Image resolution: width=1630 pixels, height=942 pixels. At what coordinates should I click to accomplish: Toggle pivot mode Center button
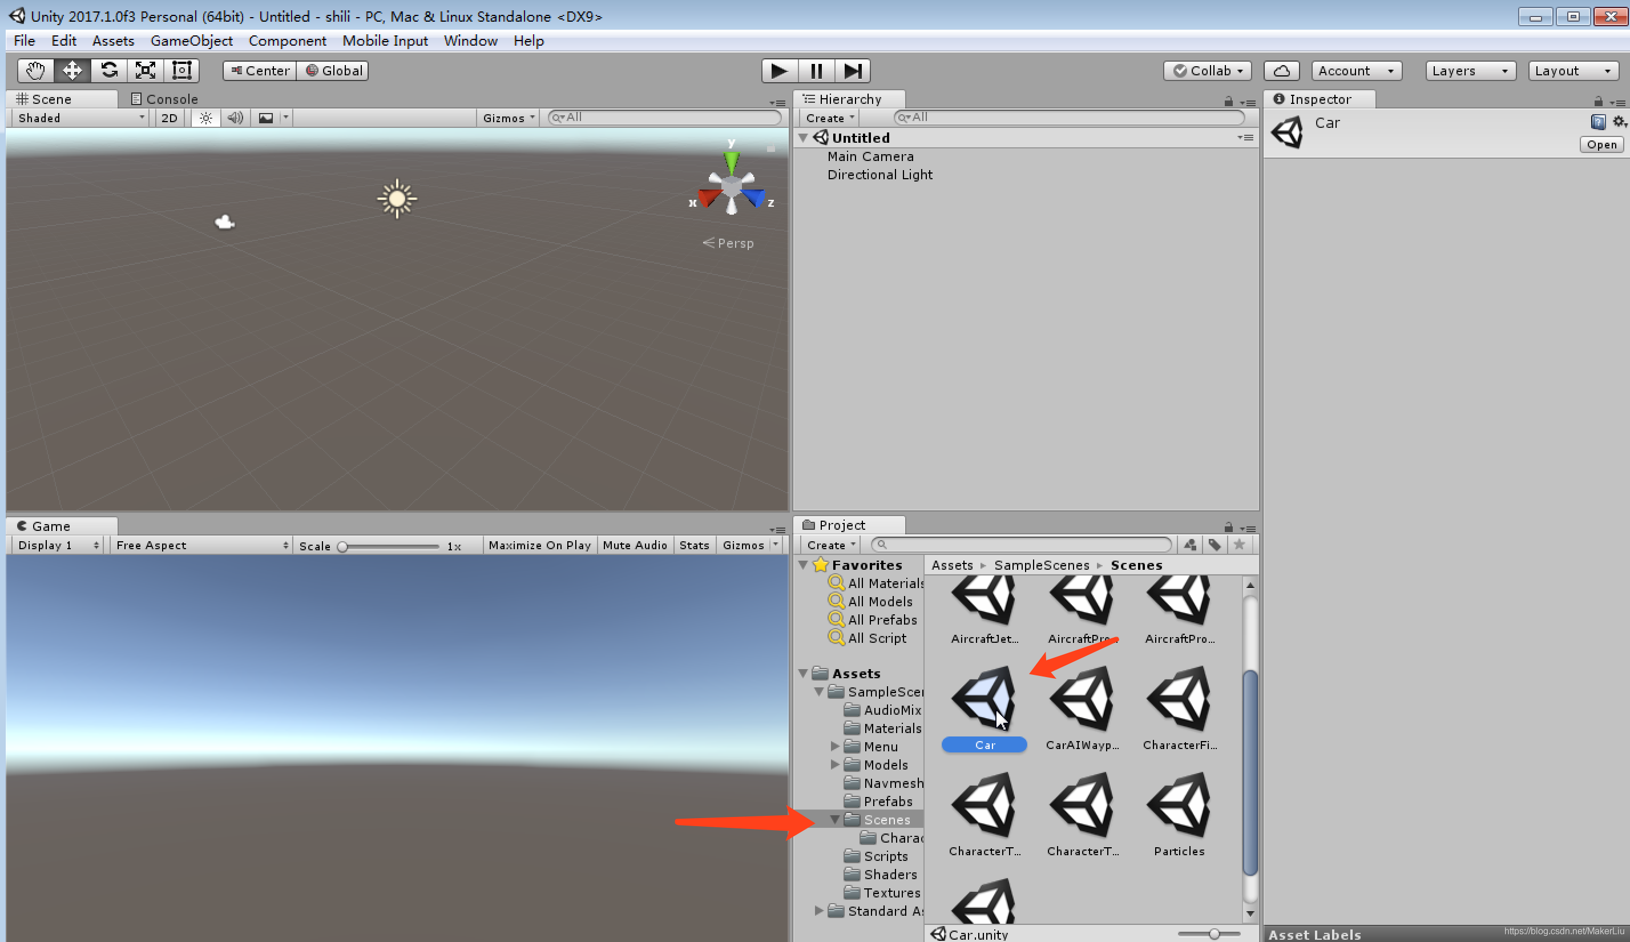click(x=260, y=71)
